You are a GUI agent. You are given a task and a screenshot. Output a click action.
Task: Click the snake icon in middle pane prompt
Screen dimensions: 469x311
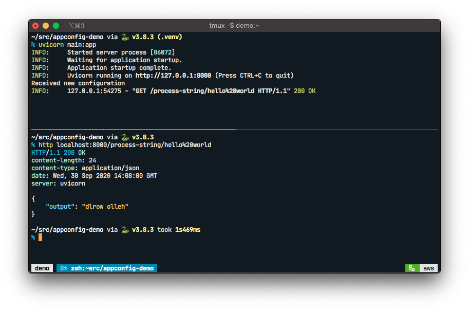125,137
